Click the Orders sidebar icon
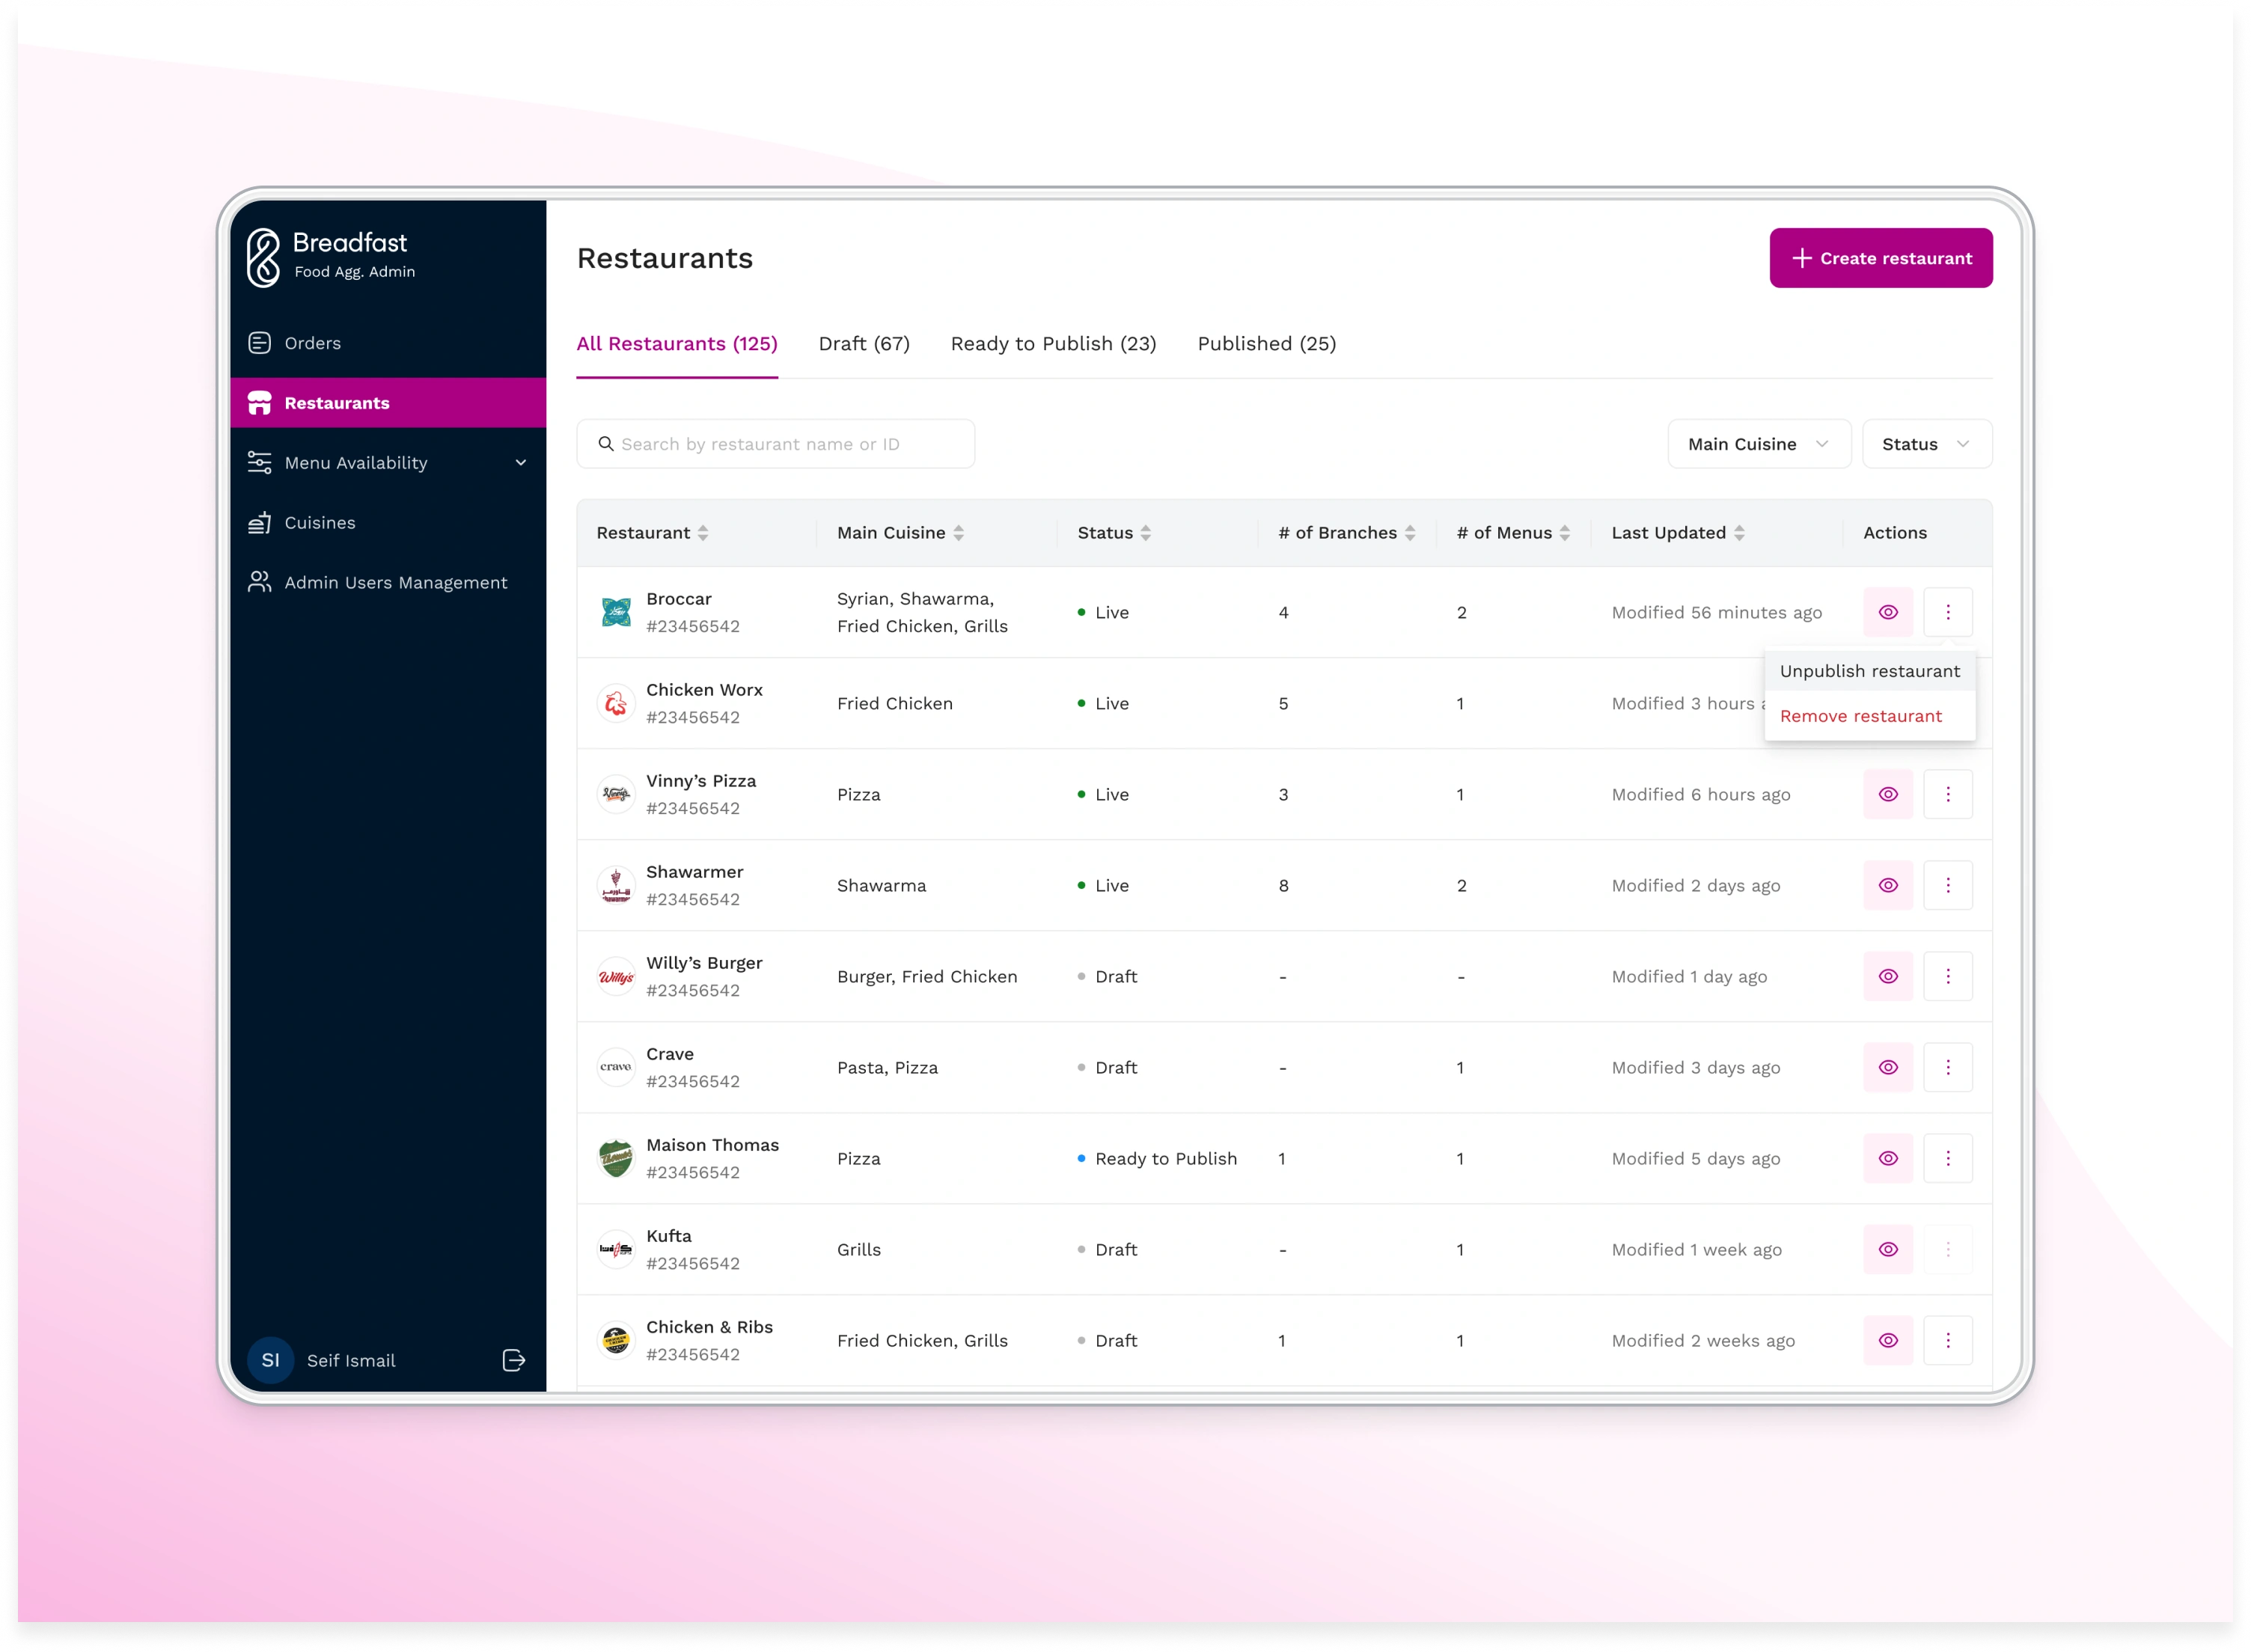Image resolution: width=2251 pixels, height=1652 pixels. pos(259,343)
